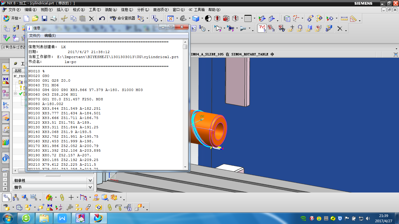Screen dimensions: 399x224
Task: Select Machine Tool View icon
Action: 16,197
